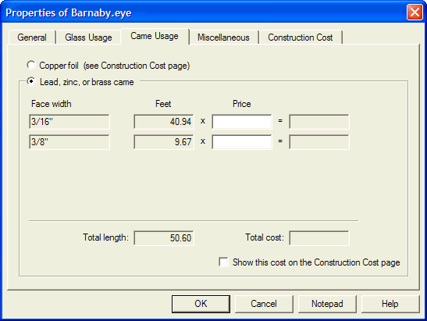Click the Total cost label

click(x=265, y=237)
